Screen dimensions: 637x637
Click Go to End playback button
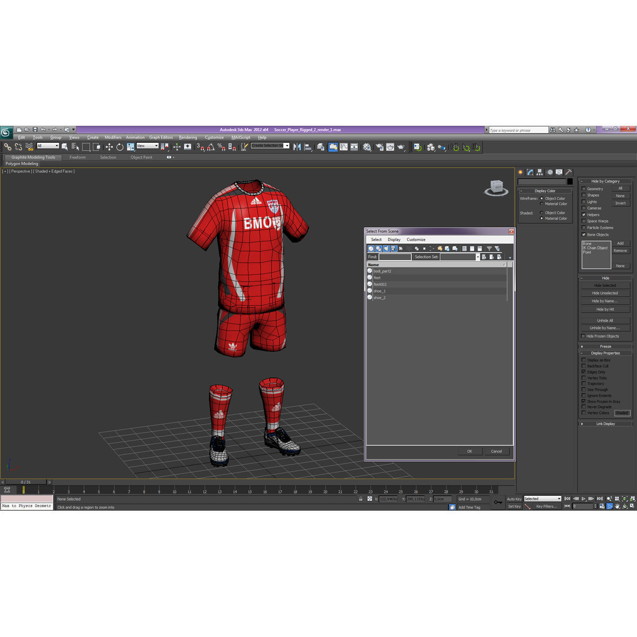600,499
